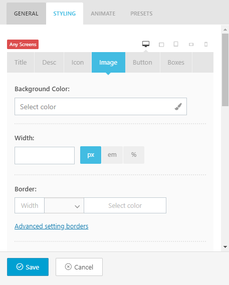This screenshot has height=285, width=229.
Task: Open the border style dropdown
Action: pyautogui.click(x=64, y=205)
